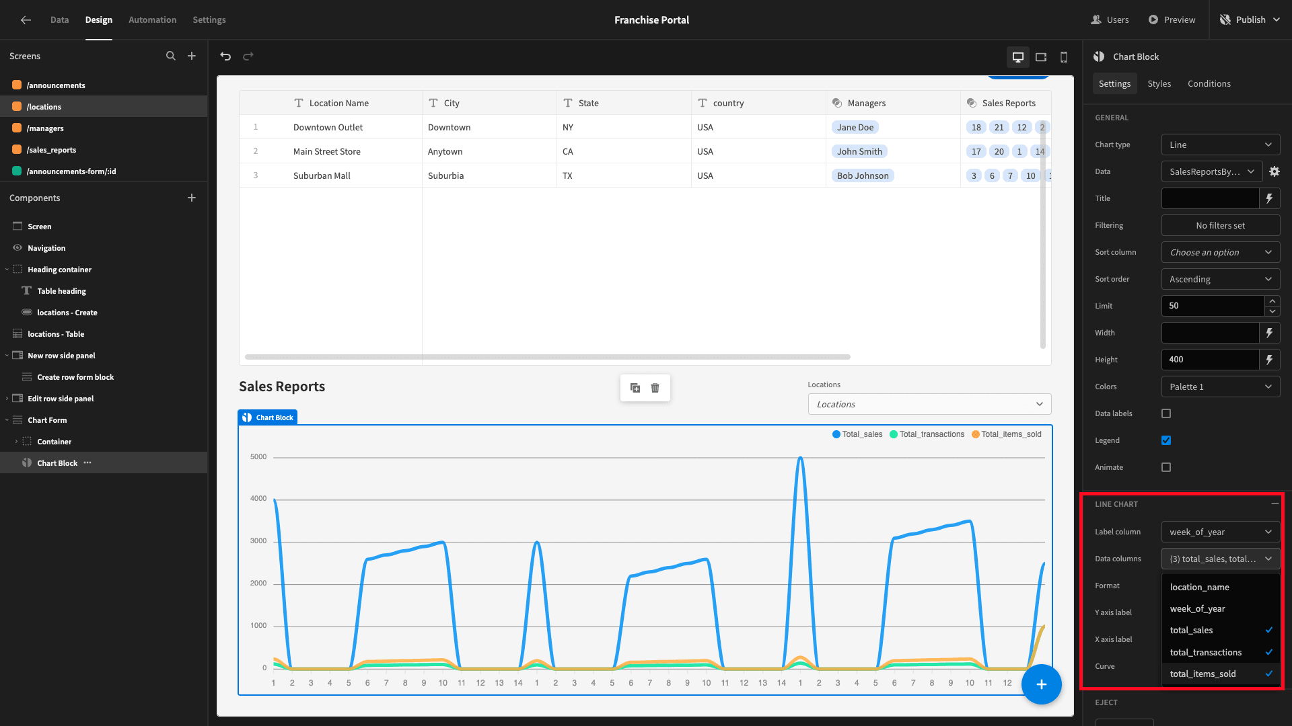Open the Users button
The height and width of the screenshot is (726, 1292).
(1110, 19)
